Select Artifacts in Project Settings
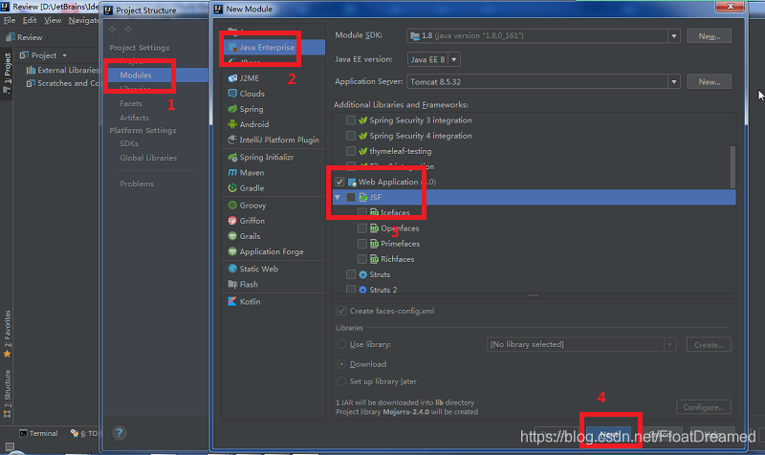Image resolution: width=765 pixels, height=455 pixels. click(134, 118)
